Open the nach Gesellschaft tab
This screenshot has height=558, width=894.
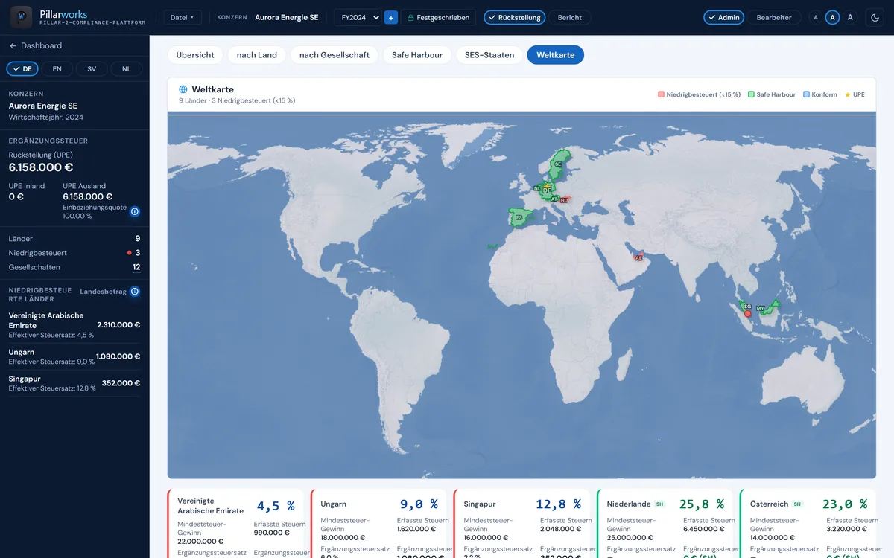click(335, 55)
